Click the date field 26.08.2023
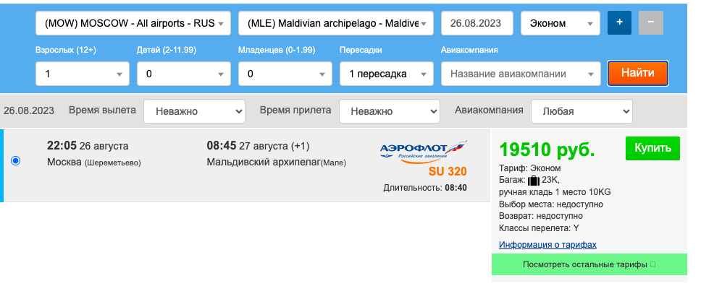The height and width of the screenshot is (286, 701). [477, 23]
